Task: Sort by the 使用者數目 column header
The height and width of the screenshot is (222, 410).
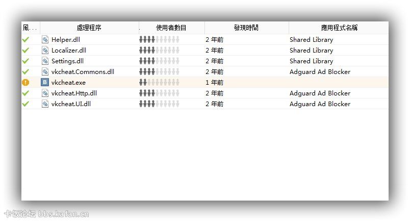Action: [x=172, y=28]
